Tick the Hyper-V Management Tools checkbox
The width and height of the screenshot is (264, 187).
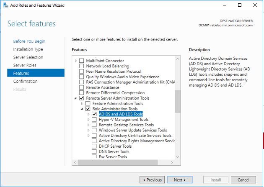tap(94, 120)
